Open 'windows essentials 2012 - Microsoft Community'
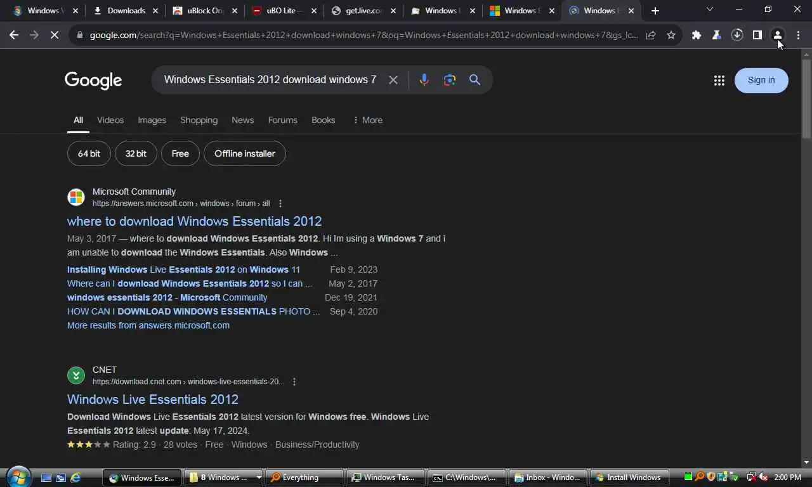Screen dimensions: 812x487 pyautogui.click(x=167, y=297)
